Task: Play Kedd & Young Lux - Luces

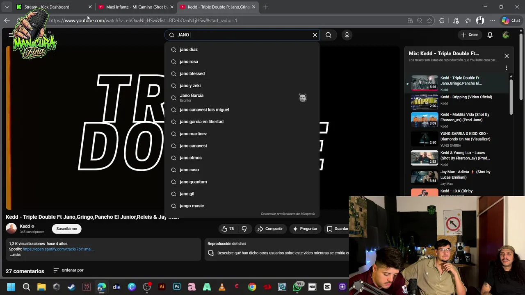Action: [x=459, y=158]
